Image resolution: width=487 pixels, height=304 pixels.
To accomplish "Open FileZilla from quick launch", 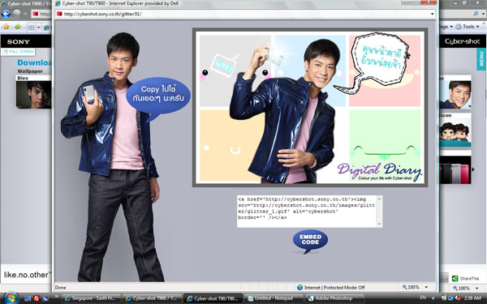I will click(x=37, y=298).
